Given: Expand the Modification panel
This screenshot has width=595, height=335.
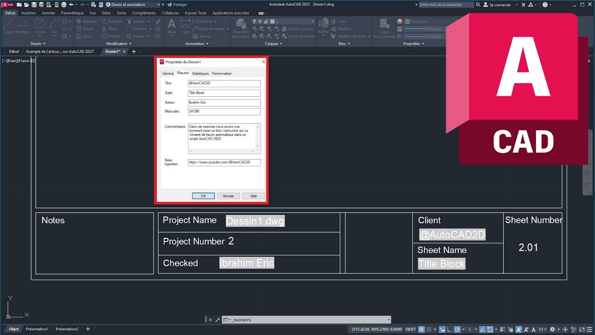Looking at the screenshot, I should pyautogui.click(x=119, y=44).
